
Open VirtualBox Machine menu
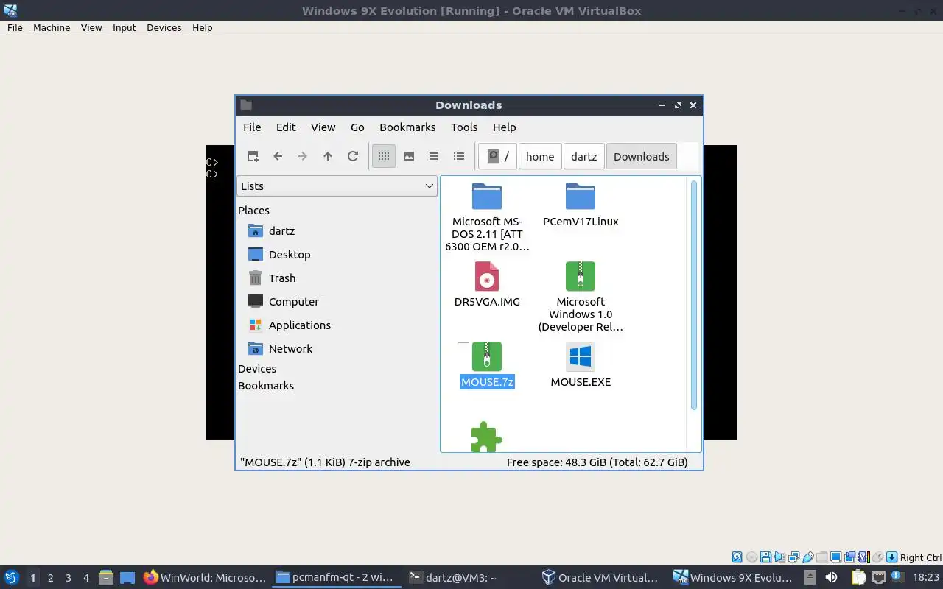click(x=52, y=27)
